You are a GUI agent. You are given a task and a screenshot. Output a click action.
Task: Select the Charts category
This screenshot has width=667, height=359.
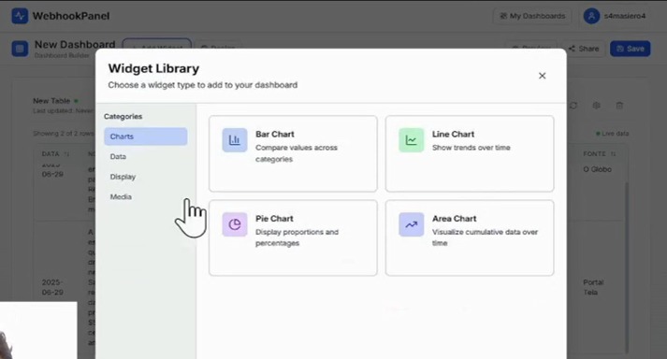click(146, 136)
